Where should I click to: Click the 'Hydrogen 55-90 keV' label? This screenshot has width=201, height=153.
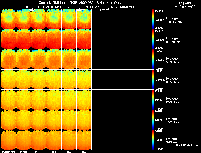(173, 60)
